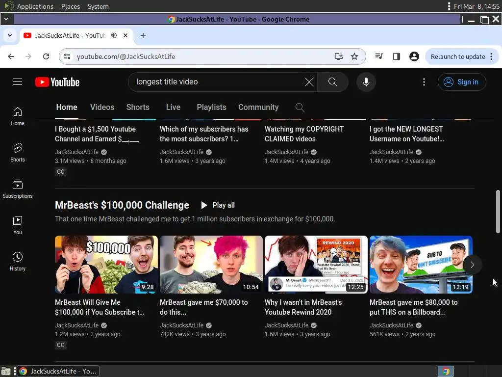Screen dimensions: 502x377
Task: Open the window menu dropdown in title bar
Action: 6,19
